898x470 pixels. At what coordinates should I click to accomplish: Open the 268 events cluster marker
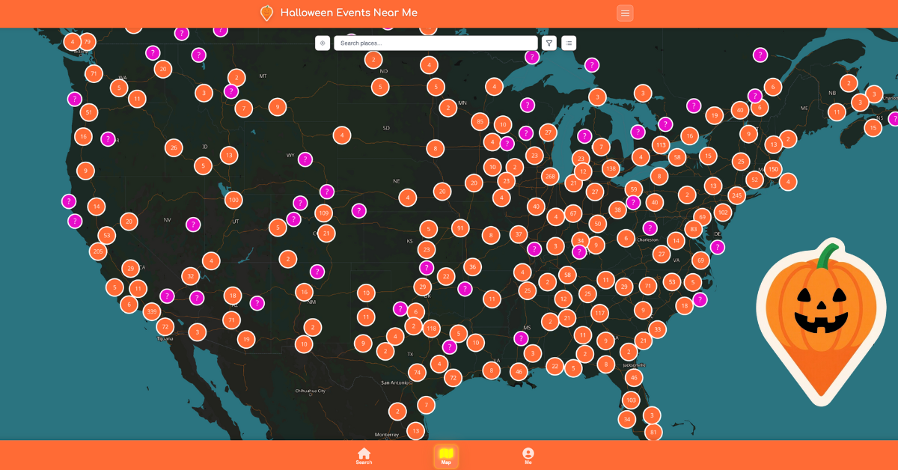click(x=551, y=177)
